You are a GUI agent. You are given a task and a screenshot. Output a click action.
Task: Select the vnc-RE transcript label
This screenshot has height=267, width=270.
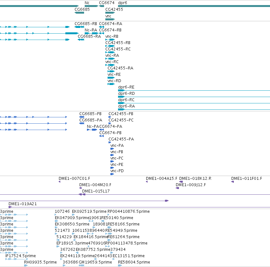[x=114, y=75]
